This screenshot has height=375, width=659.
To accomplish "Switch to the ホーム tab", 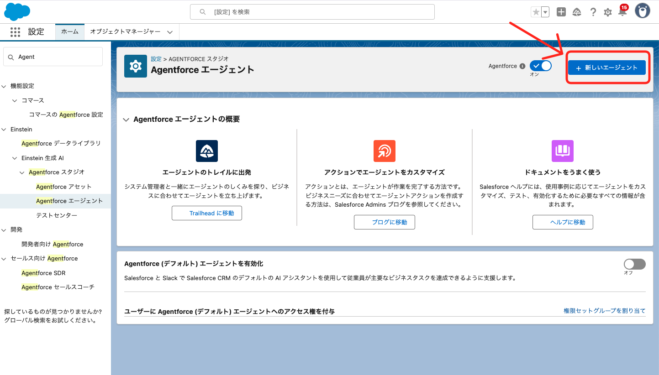I will coord(70,32).
